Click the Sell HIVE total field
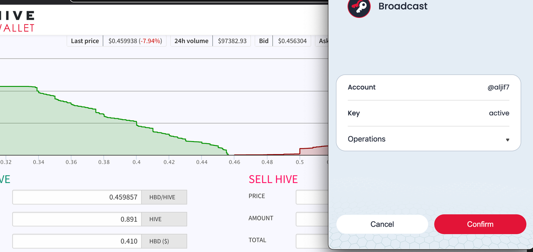Viewport: 533px width, 252px height. [312, 241]
